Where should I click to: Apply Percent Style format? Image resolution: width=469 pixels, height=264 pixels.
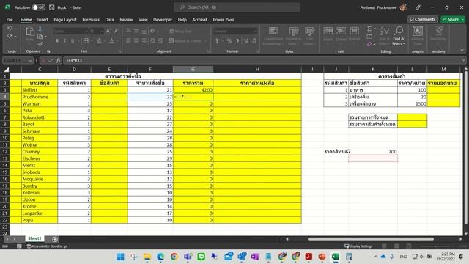pos(229,41)
